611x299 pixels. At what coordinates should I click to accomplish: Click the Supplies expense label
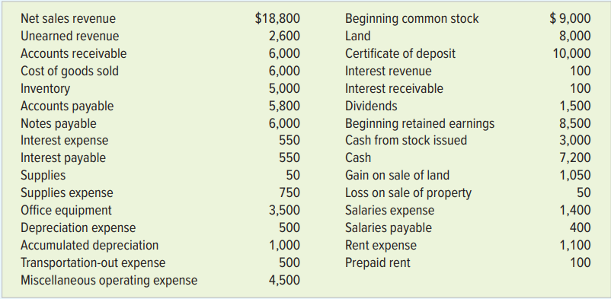pyautogui.click(x=67, y=193)
